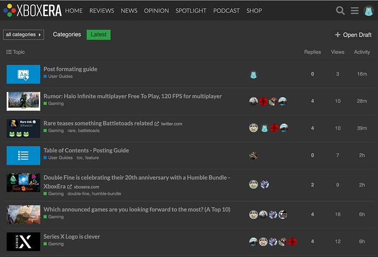Open Rare teases something Battletoads related topic
The height and width of the screenshot is (257, 378).
click(x=98, y=123)
